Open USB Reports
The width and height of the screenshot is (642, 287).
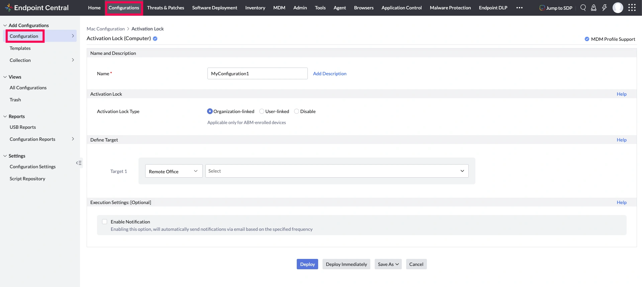23,127
